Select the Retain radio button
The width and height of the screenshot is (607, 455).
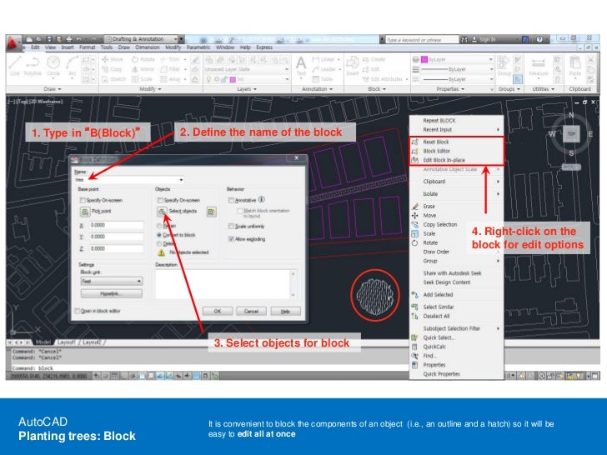pyautogui.click(x=158, y=226)
